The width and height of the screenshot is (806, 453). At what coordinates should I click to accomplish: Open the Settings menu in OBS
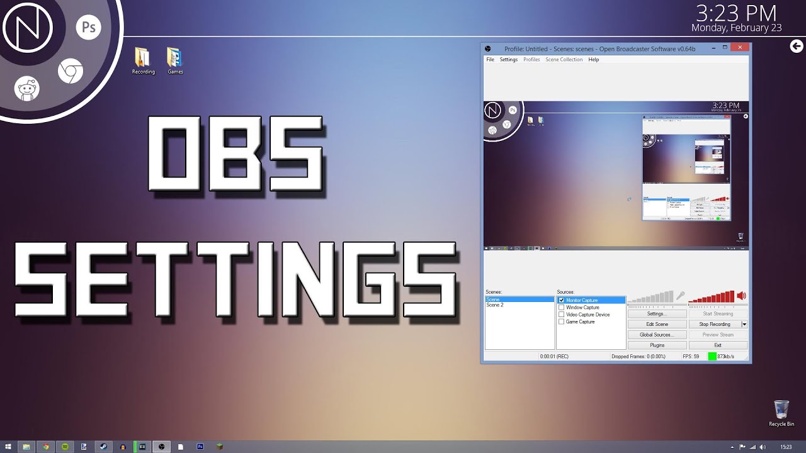[x=509, y=60]
